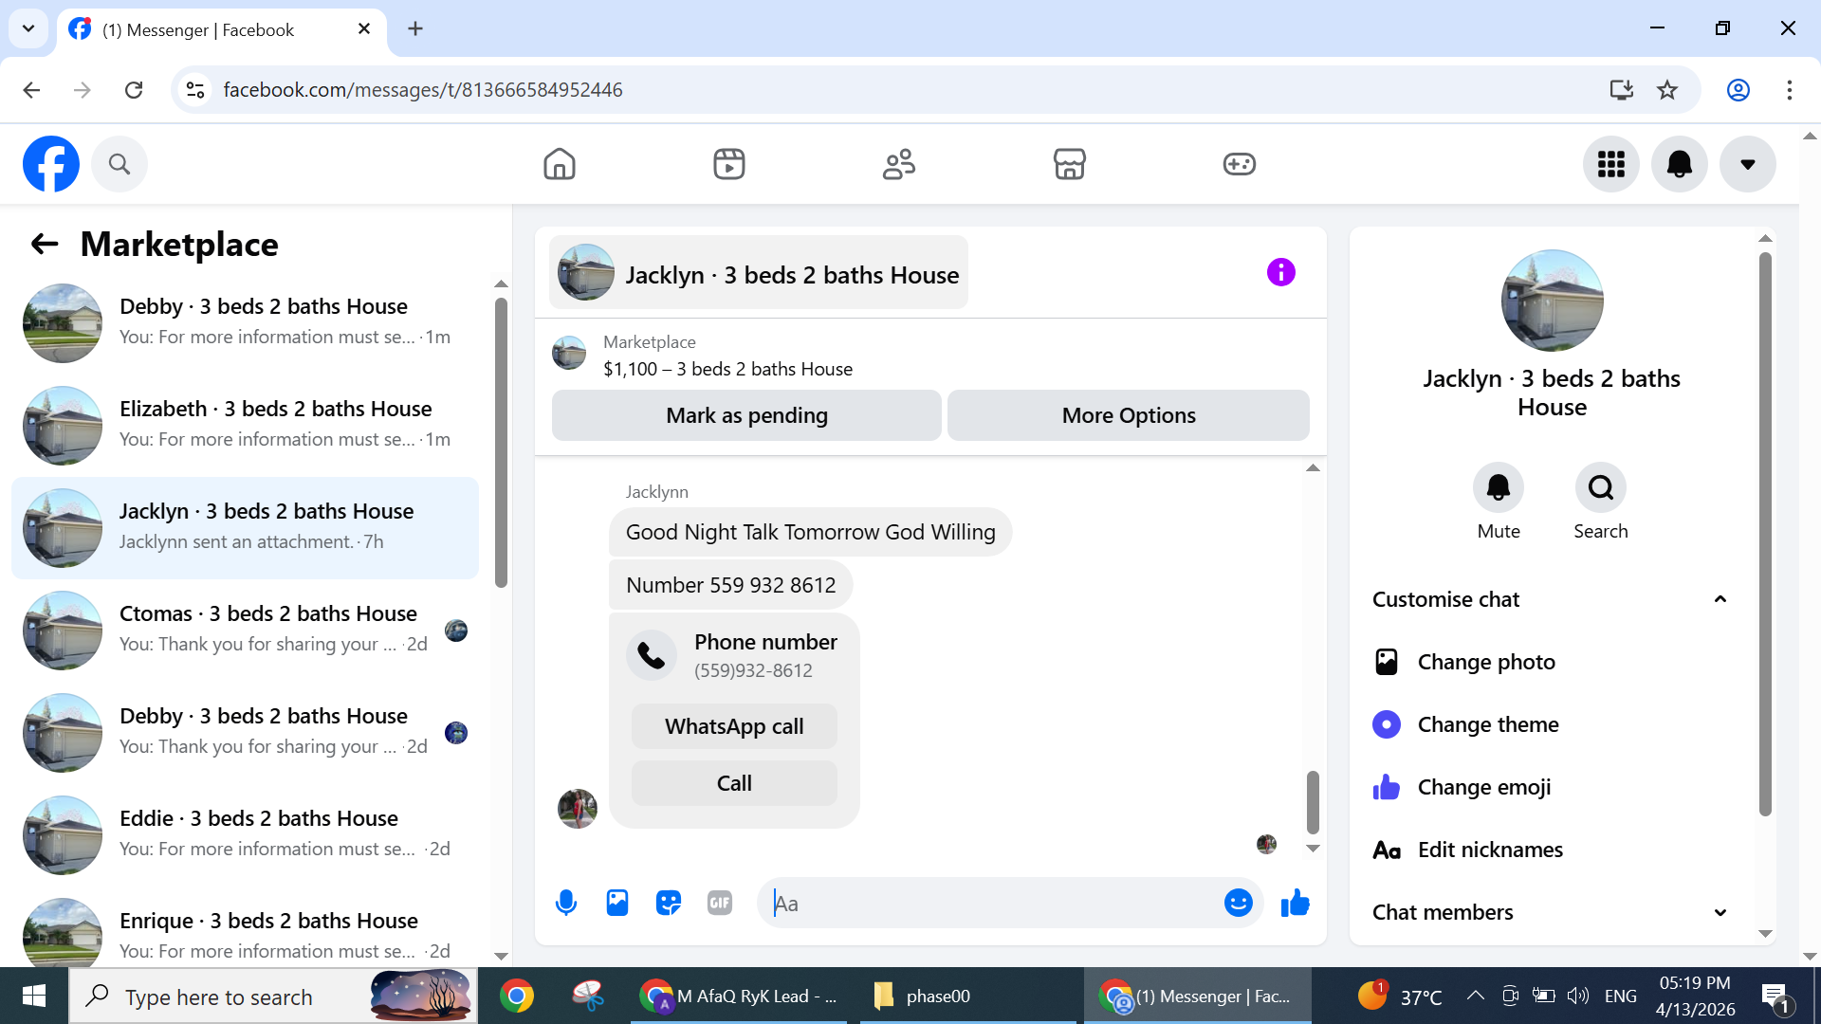This screenshot has height=1024, width=1821.
Task: Click the conversation list scrollbar
Action: point(501,443)
